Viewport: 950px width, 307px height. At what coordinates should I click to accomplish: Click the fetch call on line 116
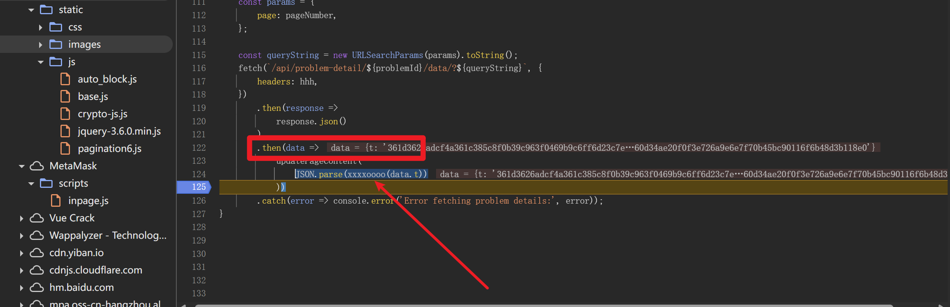point(250,68)
